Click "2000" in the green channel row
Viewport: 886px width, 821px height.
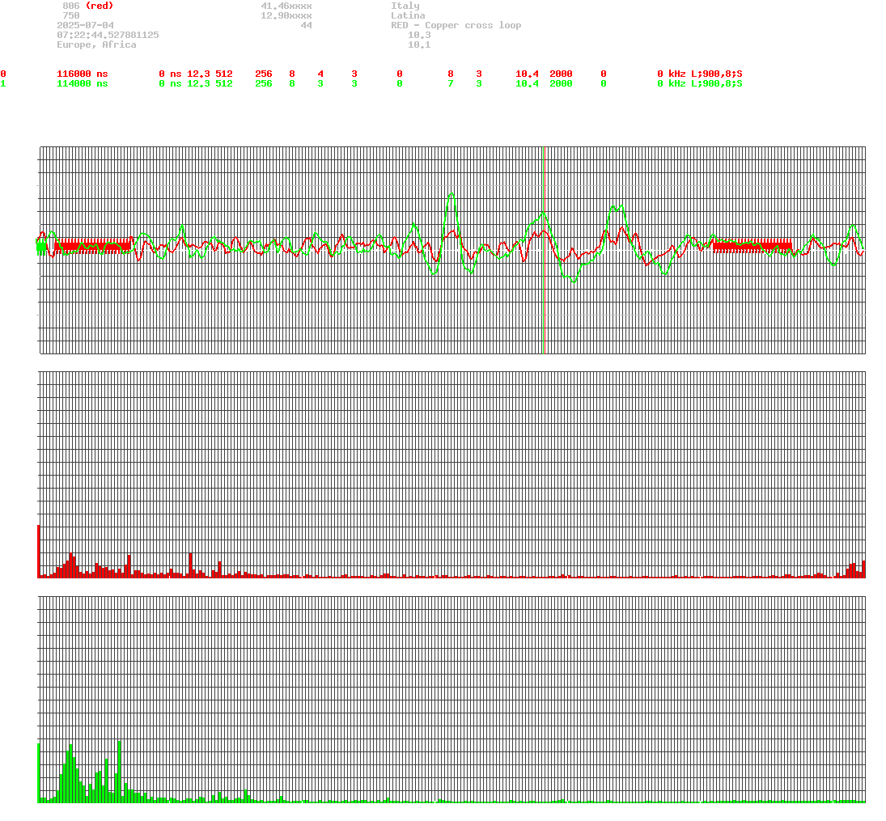point(561,83)
